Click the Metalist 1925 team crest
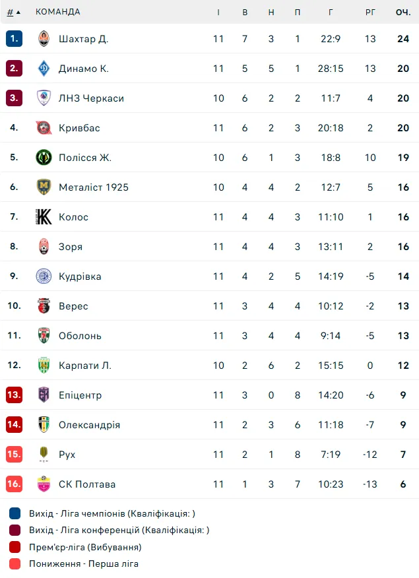The width and height of the screenshot is (419, 578). (x=44, y=187)
